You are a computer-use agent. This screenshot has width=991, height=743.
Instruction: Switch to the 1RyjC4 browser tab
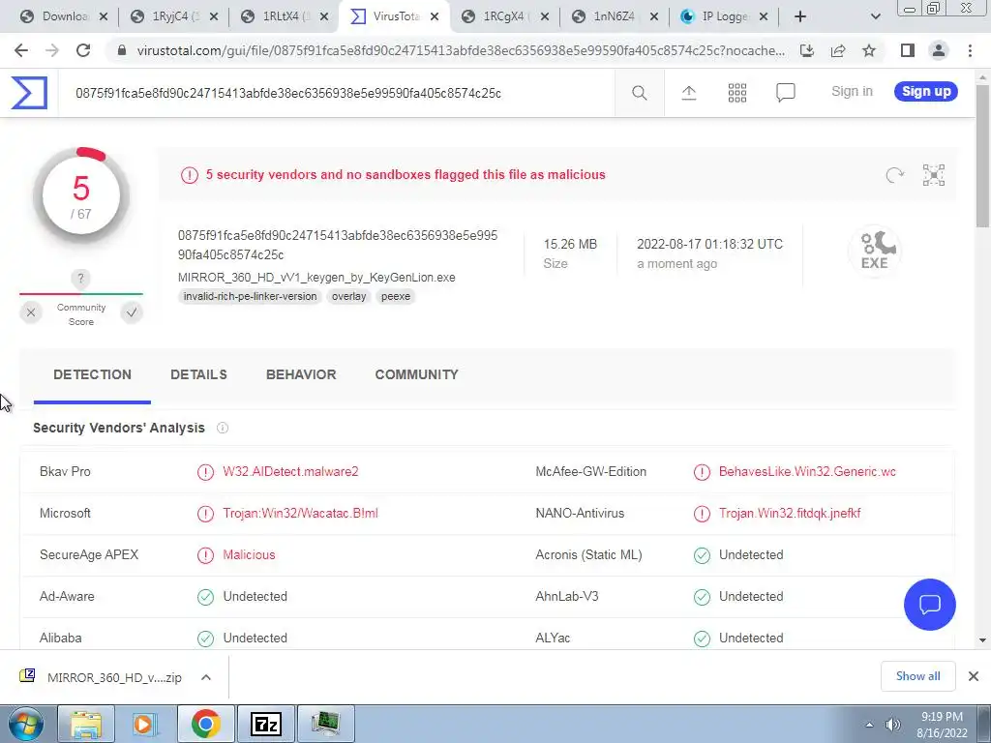coord(174,16)
